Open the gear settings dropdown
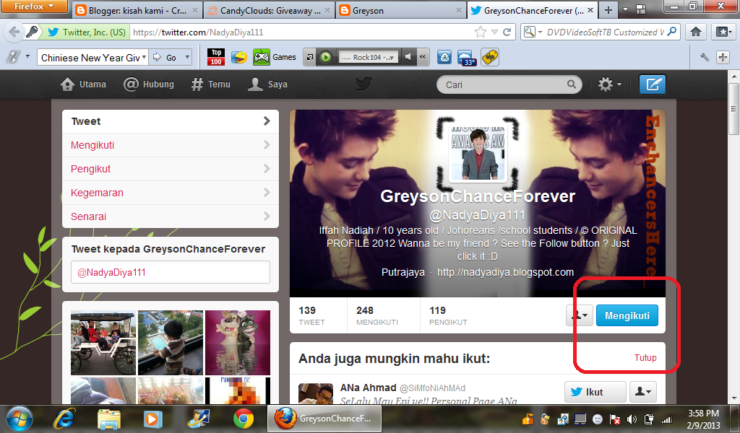This screenshot has width=740, height=433. click(x=610, y=84)
